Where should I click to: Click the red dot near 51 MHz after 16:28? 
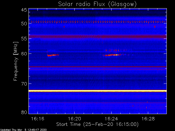click(155, 27)
